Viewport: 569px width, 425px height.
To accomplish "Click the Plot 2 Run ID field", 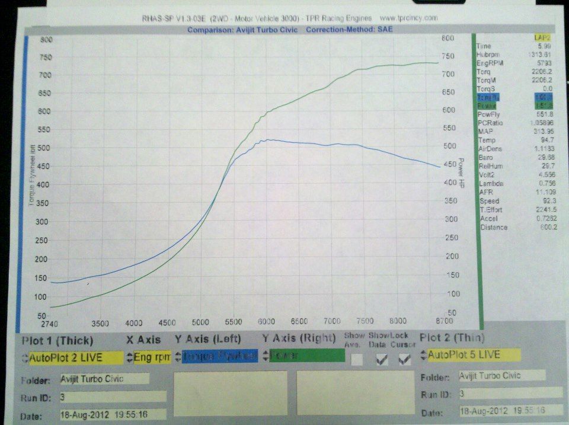I will pos(510,393).
